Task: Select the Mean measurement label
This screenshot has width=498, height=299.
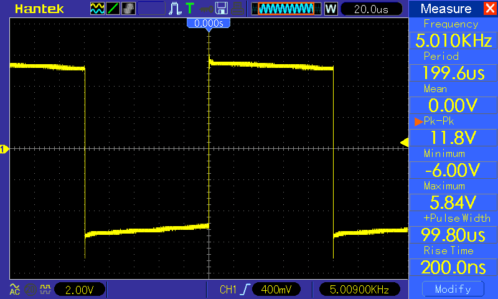Action: (x=435, y=88)
